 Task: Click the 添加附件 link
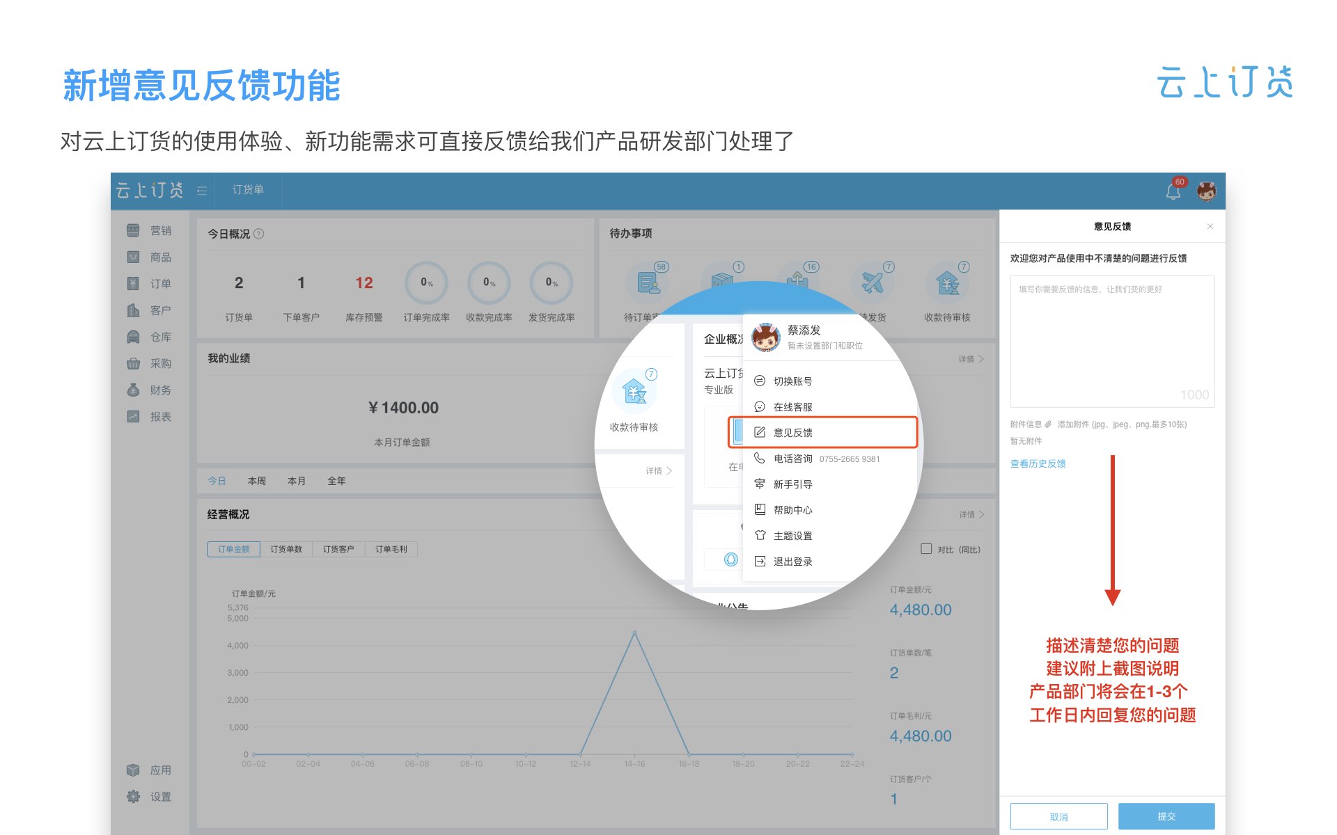[1073, 424]
